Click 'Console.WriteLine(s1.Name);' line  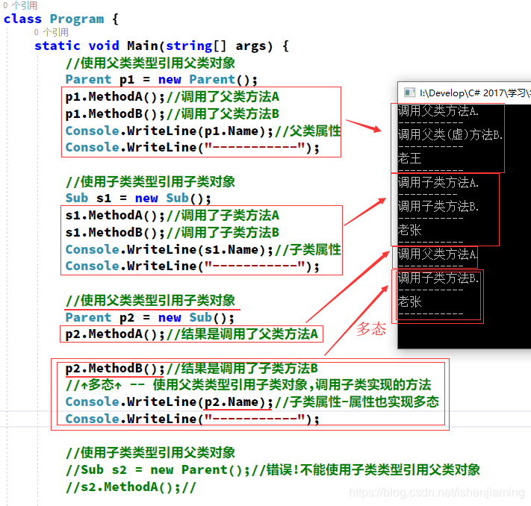[x=169, y=249]
